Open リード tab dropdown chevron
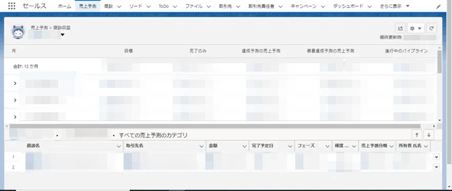Viewport: 452px width, 191px height. pos(149,7)
